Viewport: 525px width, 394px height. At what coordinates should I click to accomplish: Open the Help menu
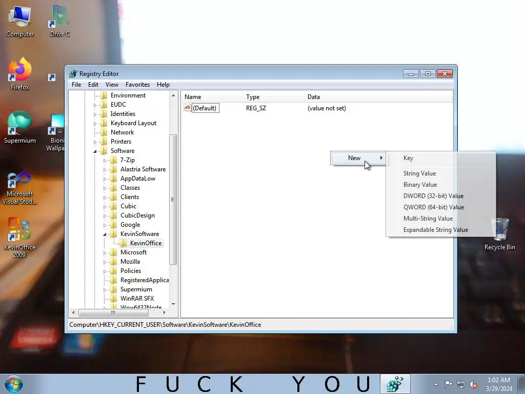coord(163,85)
